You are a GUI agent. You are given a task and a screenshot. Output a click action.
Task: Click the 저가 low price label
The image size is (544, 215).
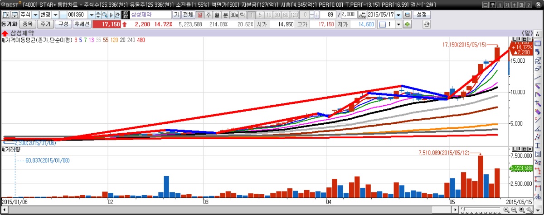pos(343,24)
